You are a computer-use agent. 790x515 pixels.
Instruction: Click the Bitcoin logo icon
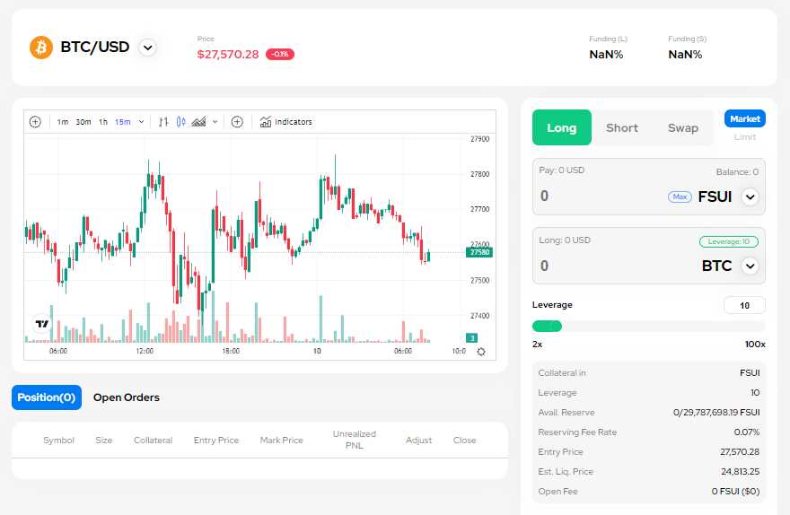[41, 48]
